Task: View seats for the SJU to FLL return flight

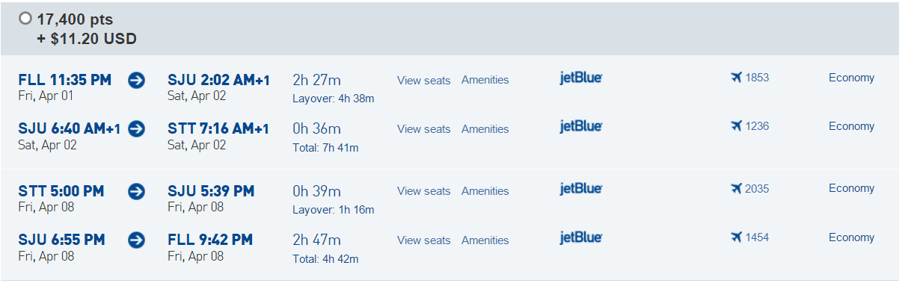Action: point(424,240)
